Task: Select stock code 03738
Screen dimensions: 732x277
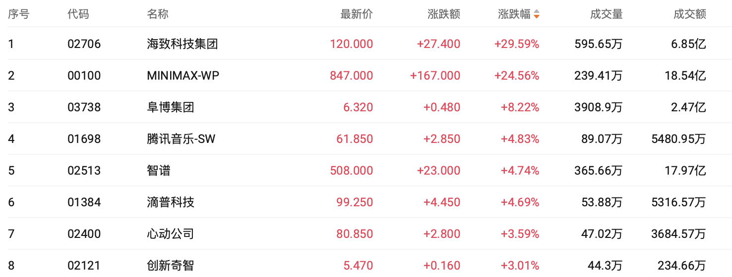Action: tap(84, 107)
